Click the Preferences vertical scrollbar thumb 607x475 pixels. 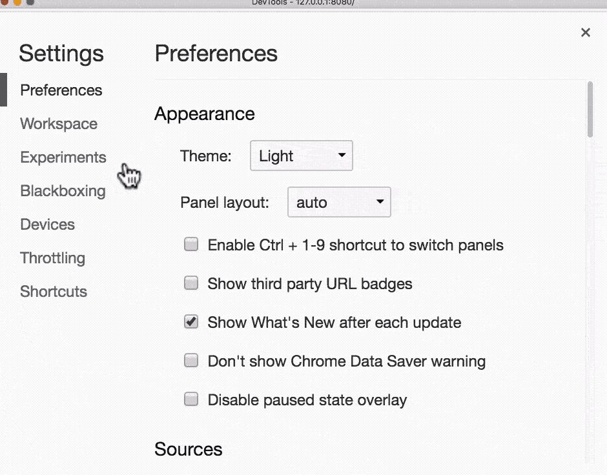click(590, 108)
